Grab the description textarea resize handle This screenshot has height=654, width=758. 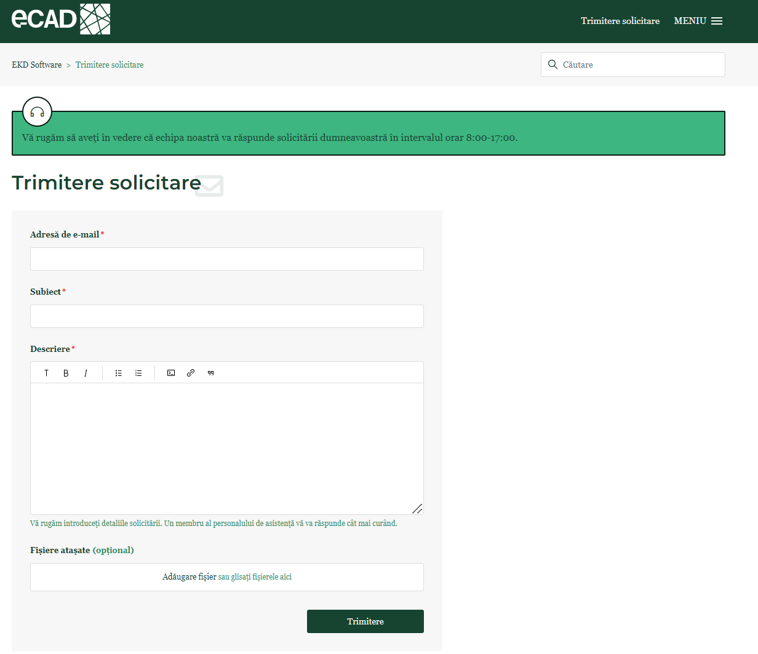click(417, 508)
